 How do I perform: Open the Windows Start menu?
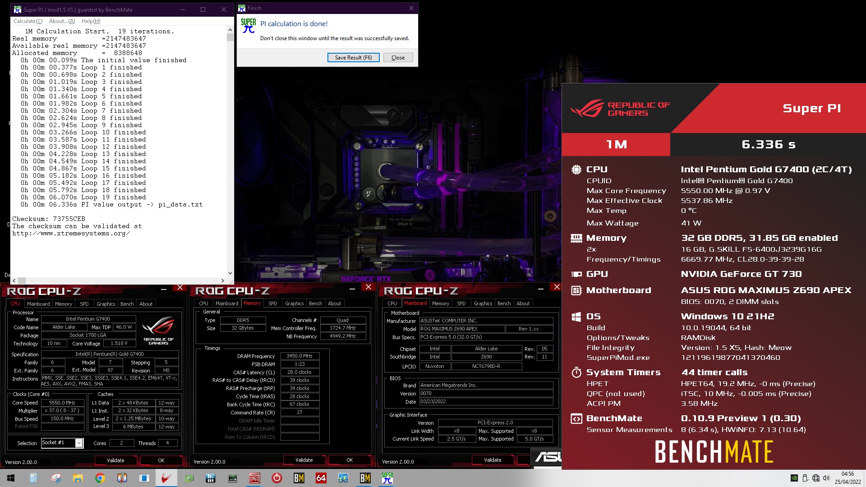[x=11, y=478]
